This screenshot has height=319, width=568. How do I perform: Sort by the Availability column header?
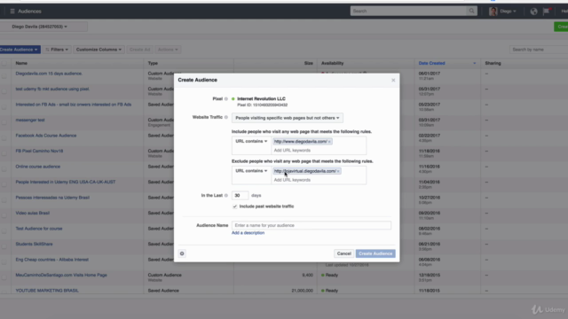tap(332, 63)
